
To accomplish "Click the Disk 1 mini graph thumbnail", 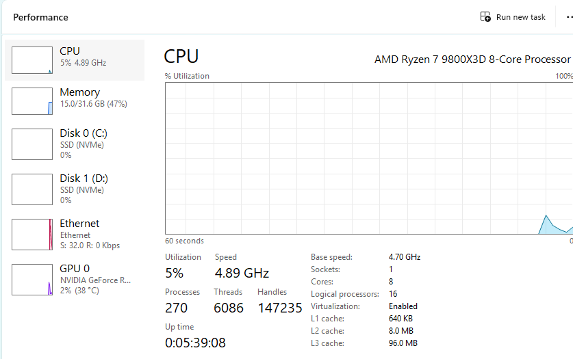I will point(32,189).
